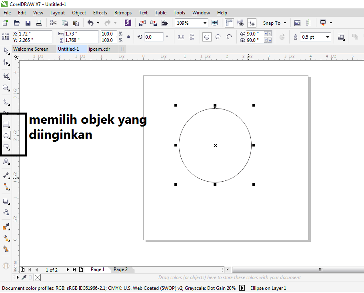Toggle full-screen preview icon
This screenshot has height=293, width=364.
214,23
